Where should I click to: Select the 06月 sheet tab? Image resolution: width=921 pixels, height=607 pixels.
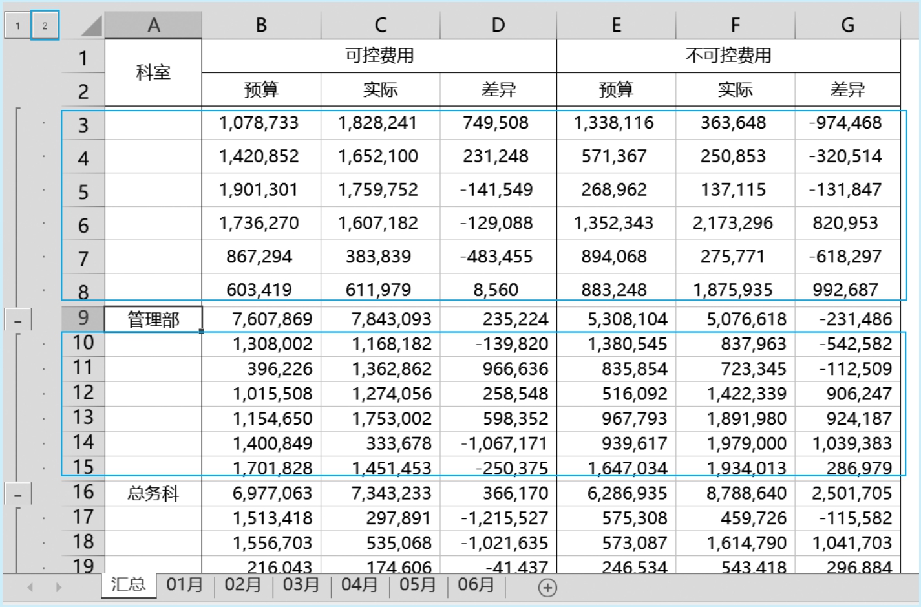coord(476,585)
